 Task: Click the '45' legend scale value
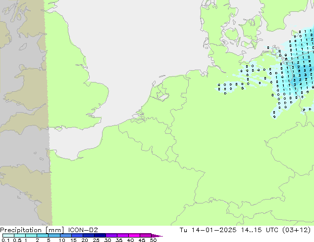[x=142, y=240]
